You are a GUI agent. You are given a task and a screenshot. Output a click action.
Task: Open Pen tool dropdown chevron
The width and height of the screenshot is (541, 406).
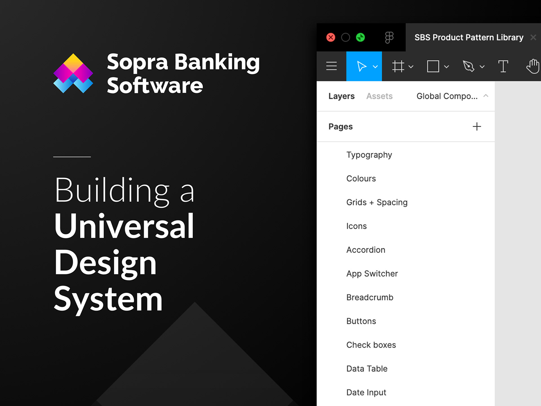(x=482, y=67)
